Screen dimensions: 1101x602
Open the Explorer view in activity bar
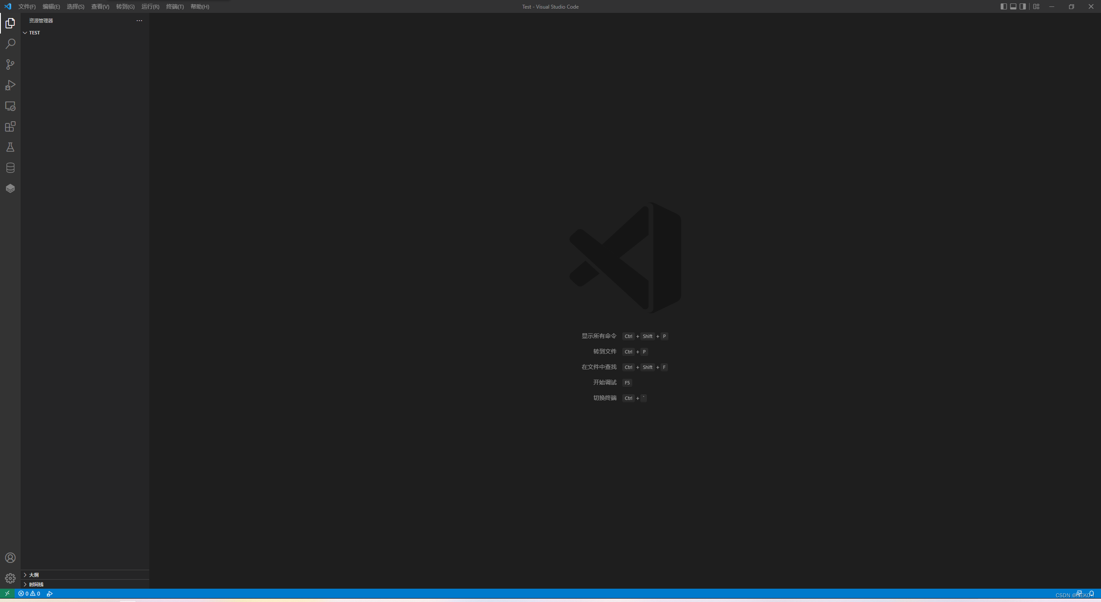(x=10, y=23)
